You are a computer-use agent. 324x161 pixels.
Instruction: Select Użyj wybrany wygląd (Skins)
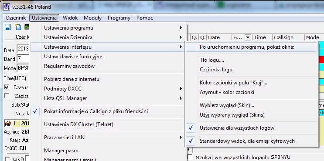click(252, 115)
